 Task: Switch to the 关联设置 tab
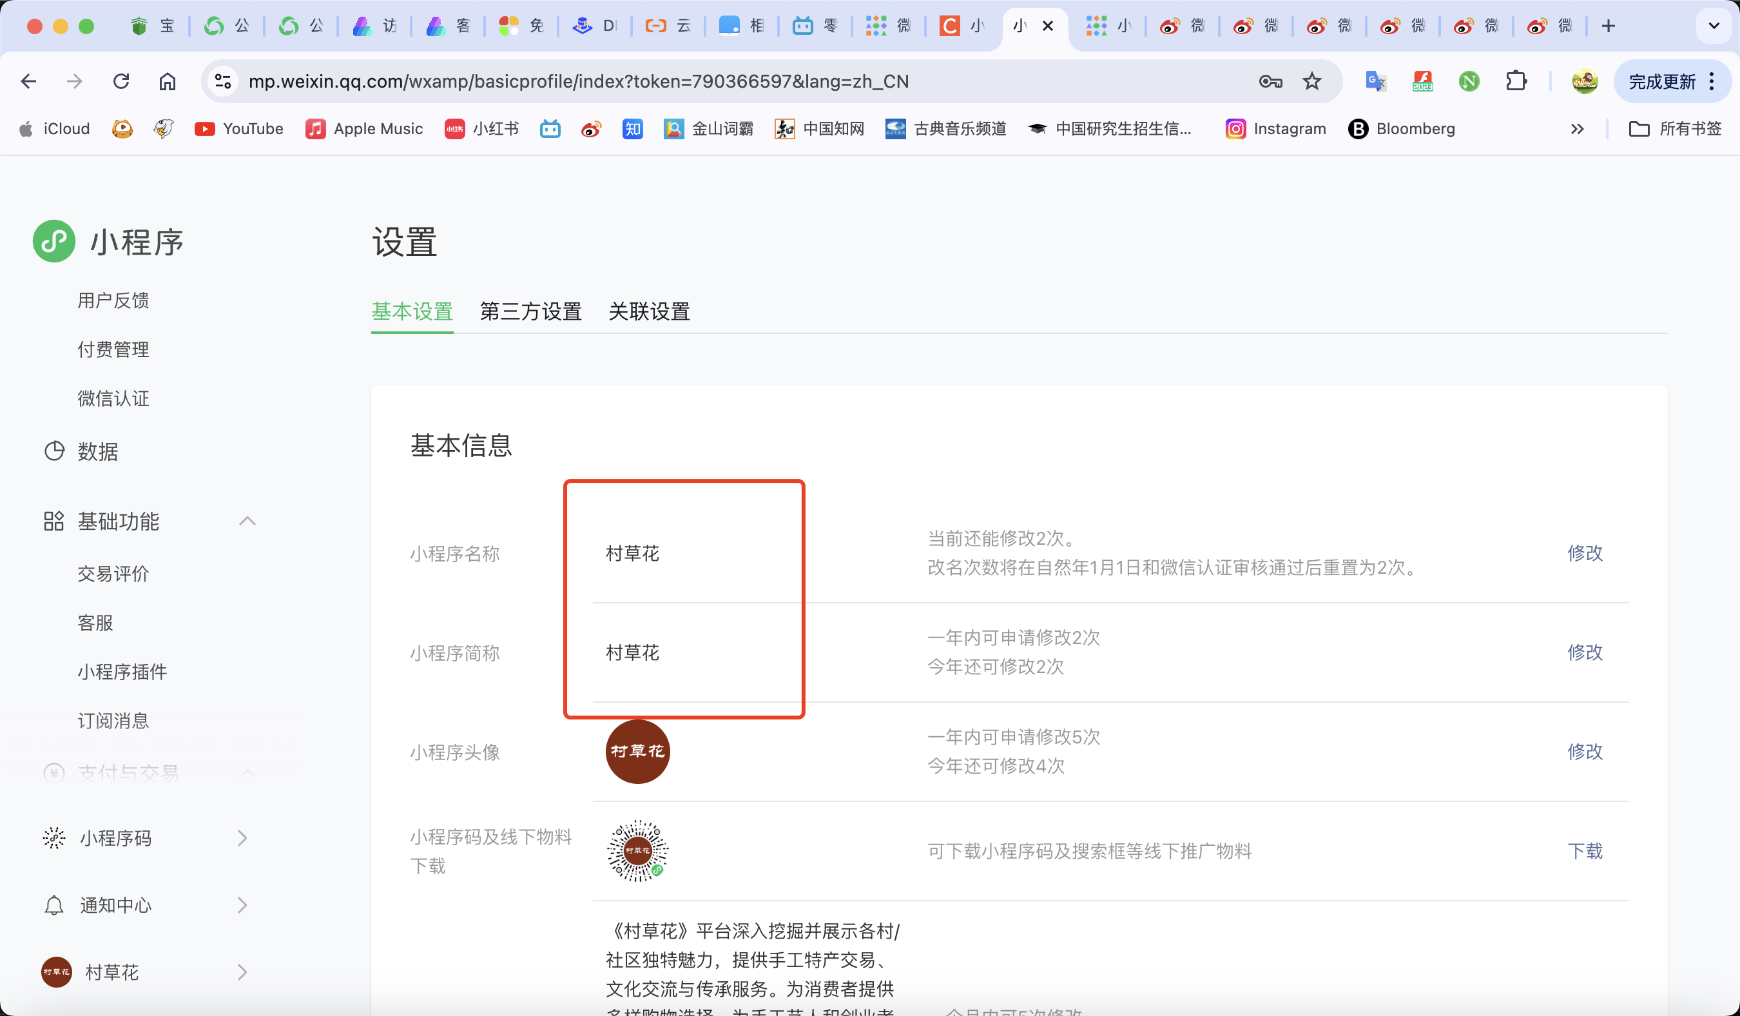point(648,311)
